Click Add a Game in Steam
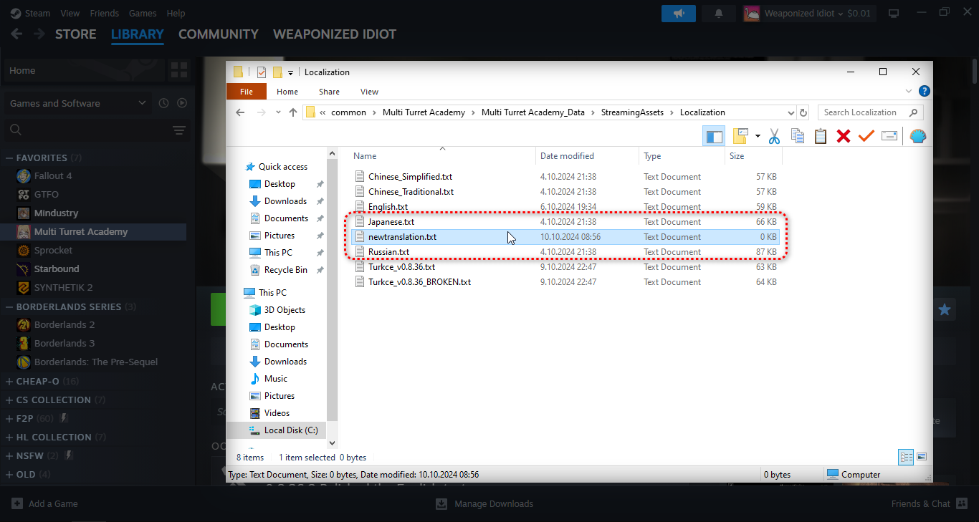Screen dimensions: 979x522 pos(45,503)
